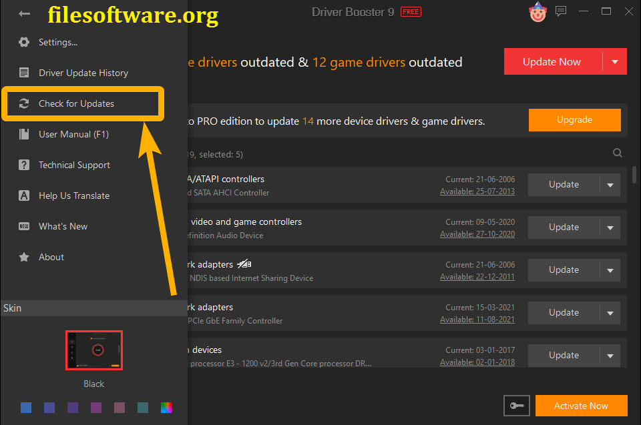Image resolution: width=641 pixels, height=425 pixels.
Task: Expand dropdown for NDIS Sharing Device update
Action: tap(610, 270)
